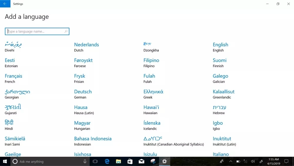
Task: Click the Settings gear on the taskbar
Action: [164, 162]
